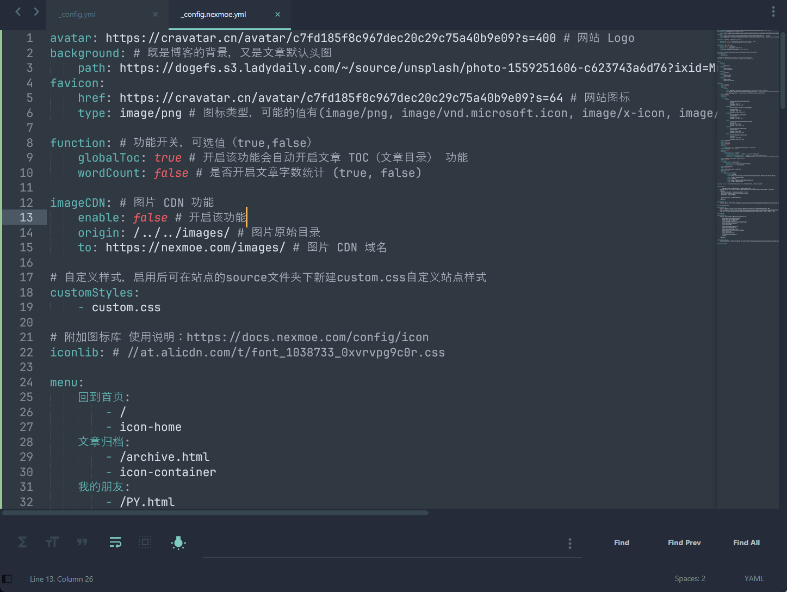This screenshot has width=787, height=592.
Task: Open the find panel options menu
Action: click(x=569, y=543)
